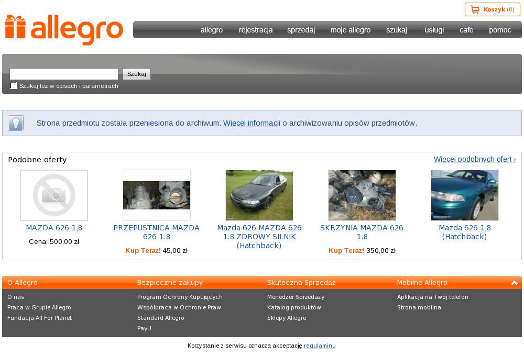This screenshot has height=356, width=524.
Task: View the dark Mazda on grass photo
Action: (259, 195)
